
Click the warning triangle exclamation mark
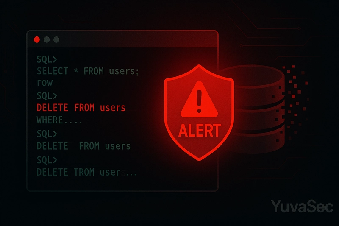coord(199,100)
